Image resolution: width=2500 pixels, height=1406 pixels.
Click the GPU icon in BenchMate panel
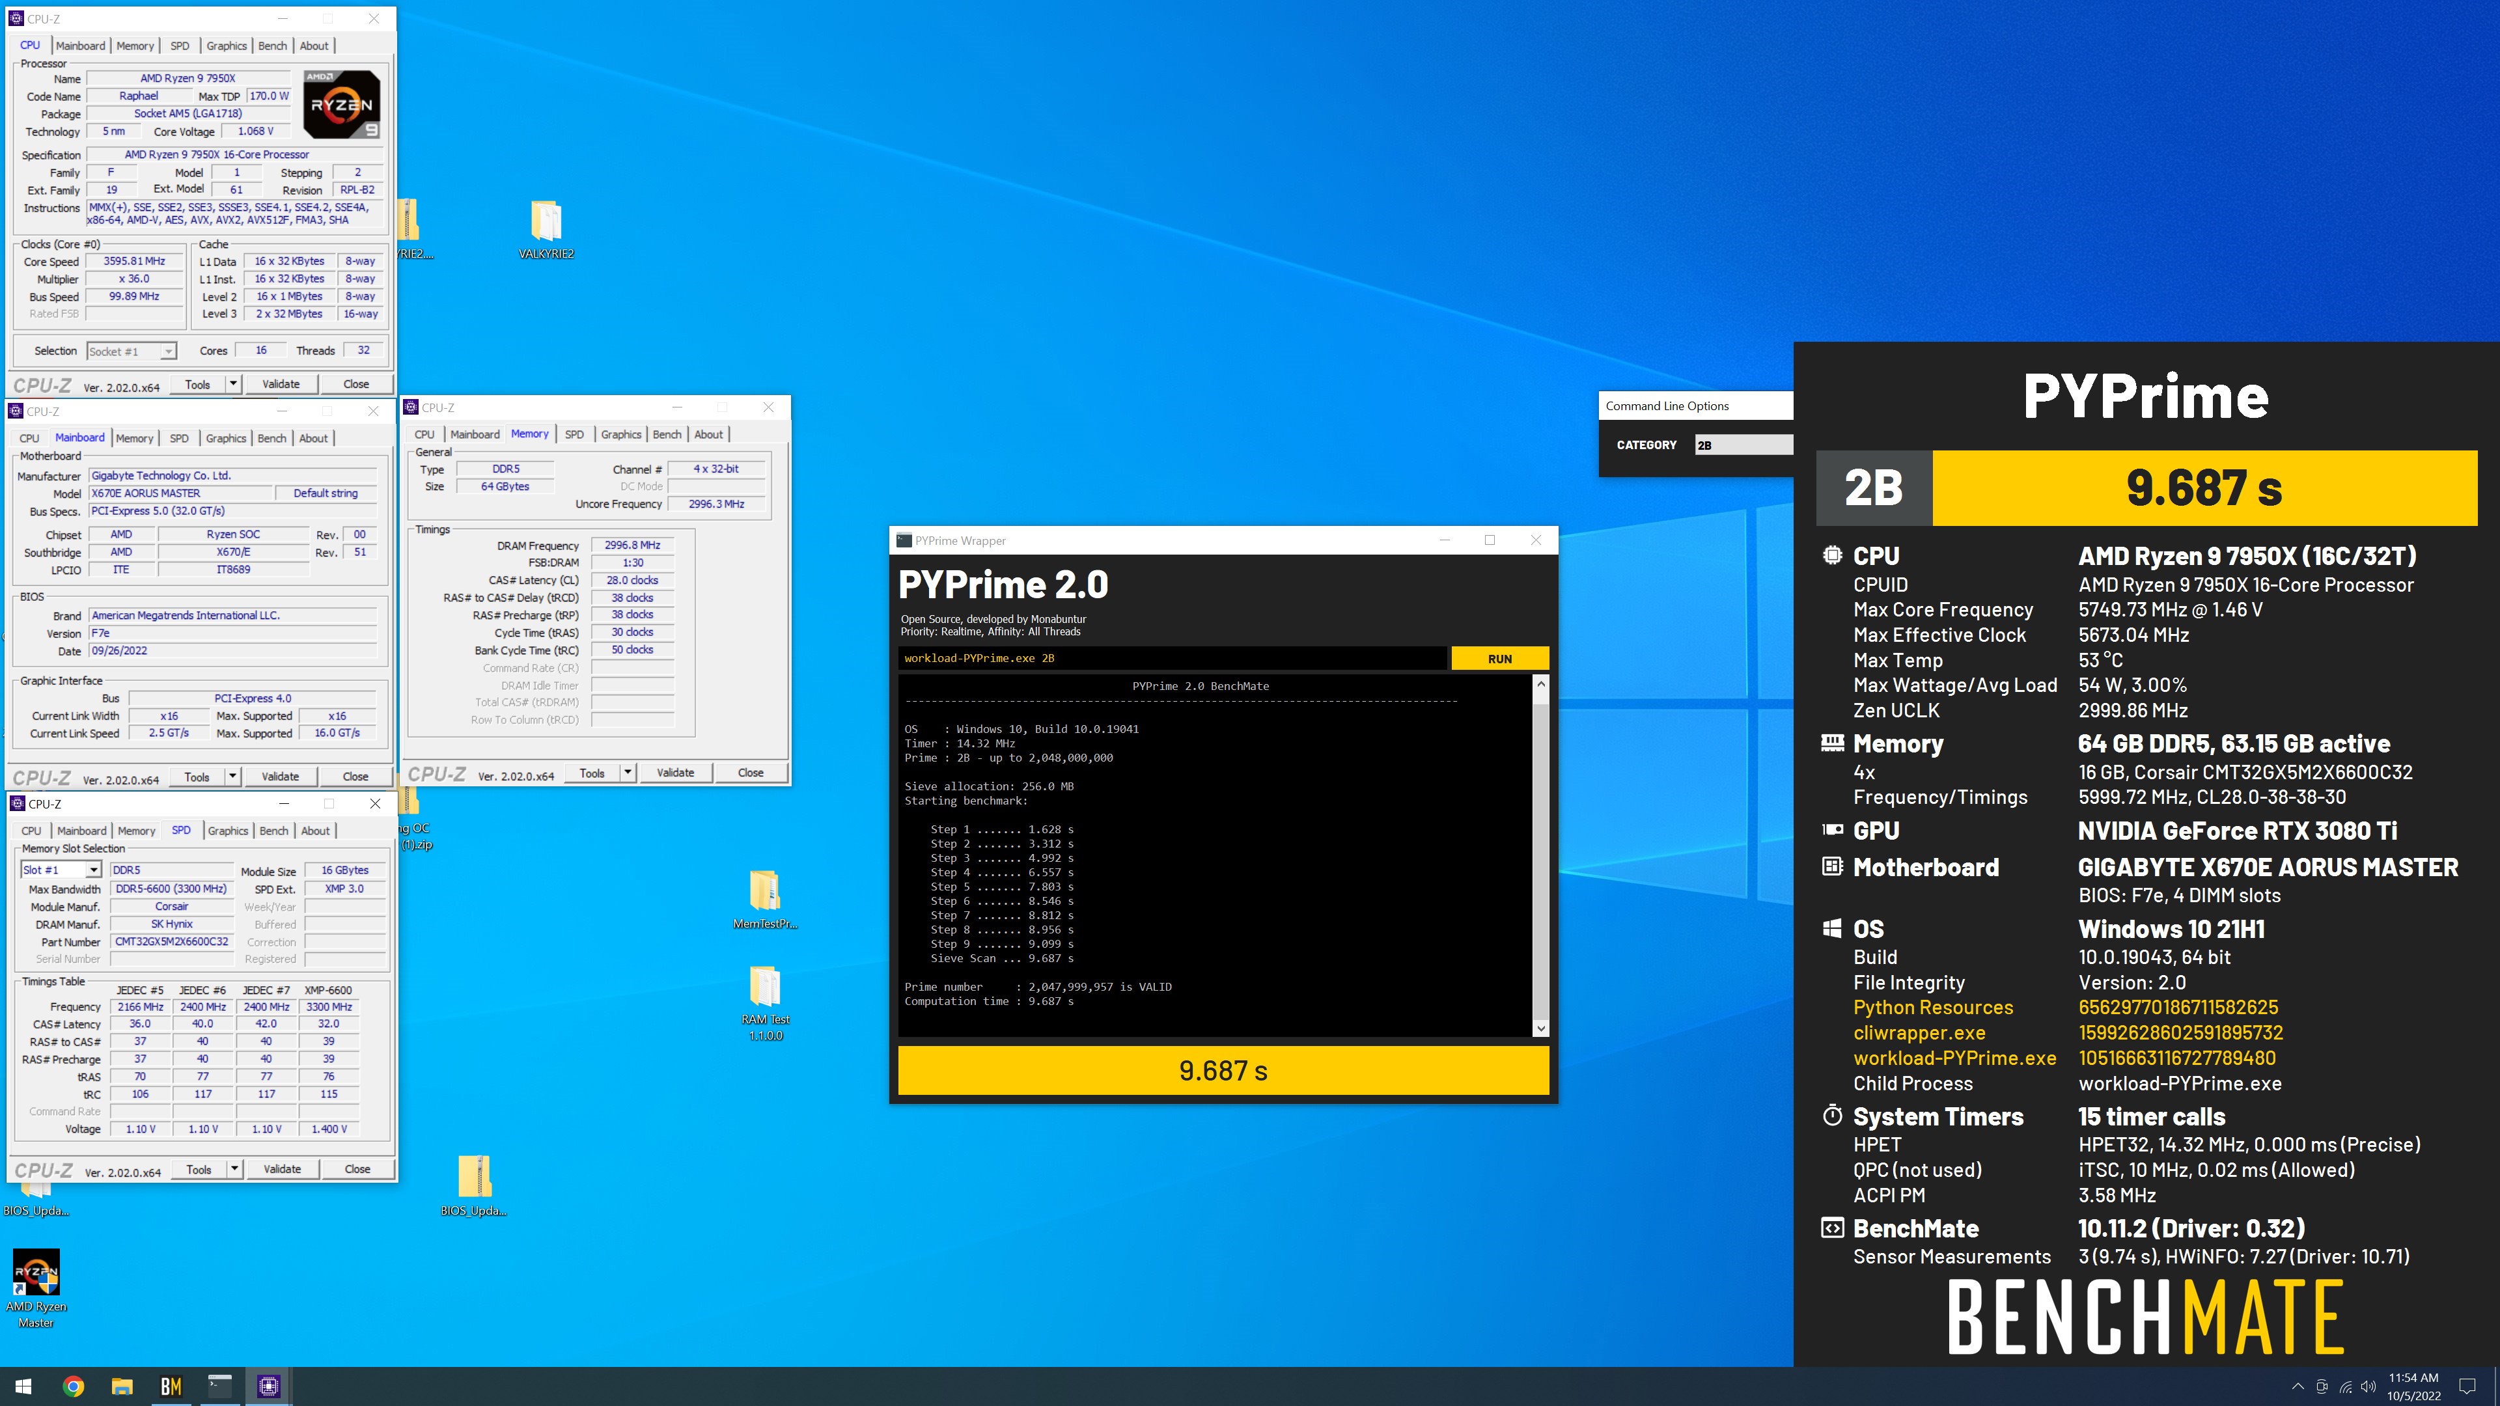coord(1832,831)
